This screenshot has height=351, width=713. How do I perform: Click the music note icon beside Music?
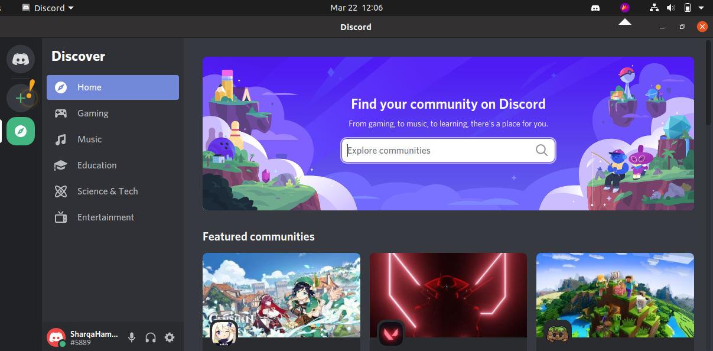coord(61,139)
